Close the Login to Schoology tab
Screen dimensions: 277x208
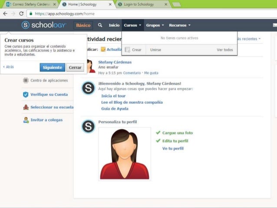click(166, 4)
